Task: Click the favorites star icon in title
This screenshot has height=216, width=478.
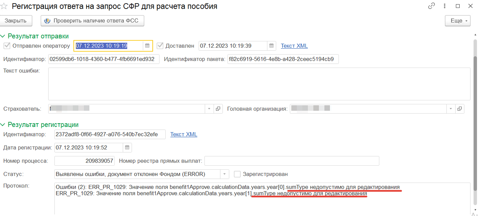Action: pyautogui.click(x=4, y=6)
